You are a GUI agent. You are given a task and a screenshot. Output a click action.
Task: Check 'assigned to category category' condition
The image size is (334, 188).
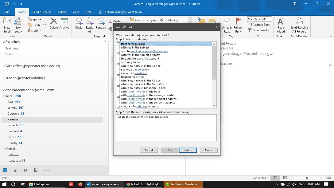point(118,106)
